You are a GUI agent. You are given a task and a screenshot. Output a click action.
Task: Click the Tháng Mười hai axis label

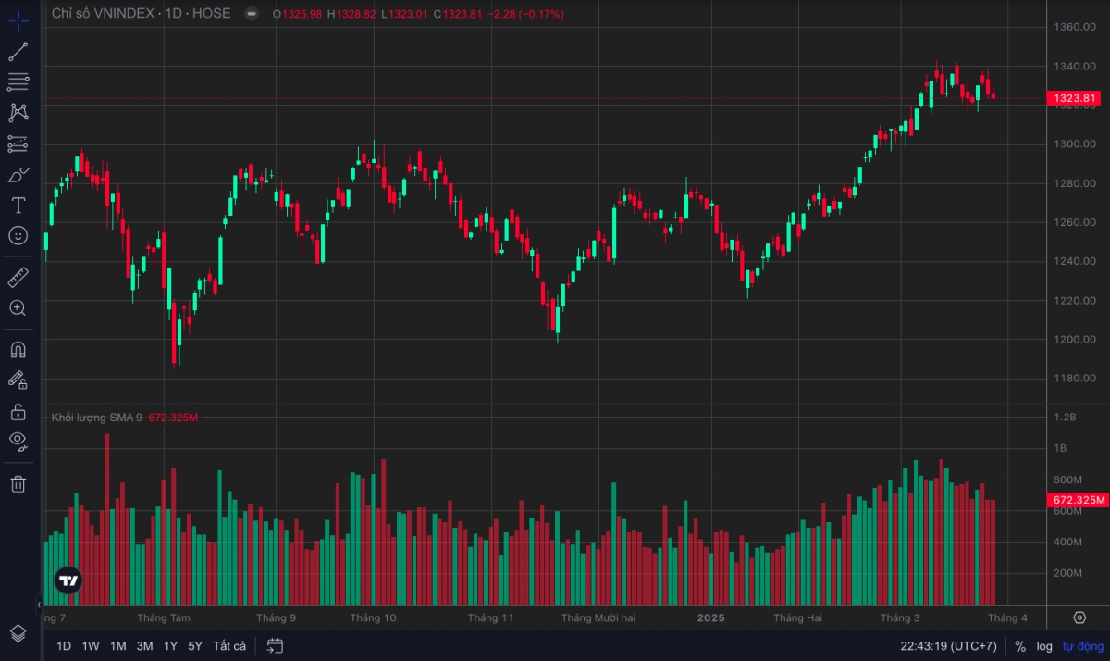(x=598, y=617)
